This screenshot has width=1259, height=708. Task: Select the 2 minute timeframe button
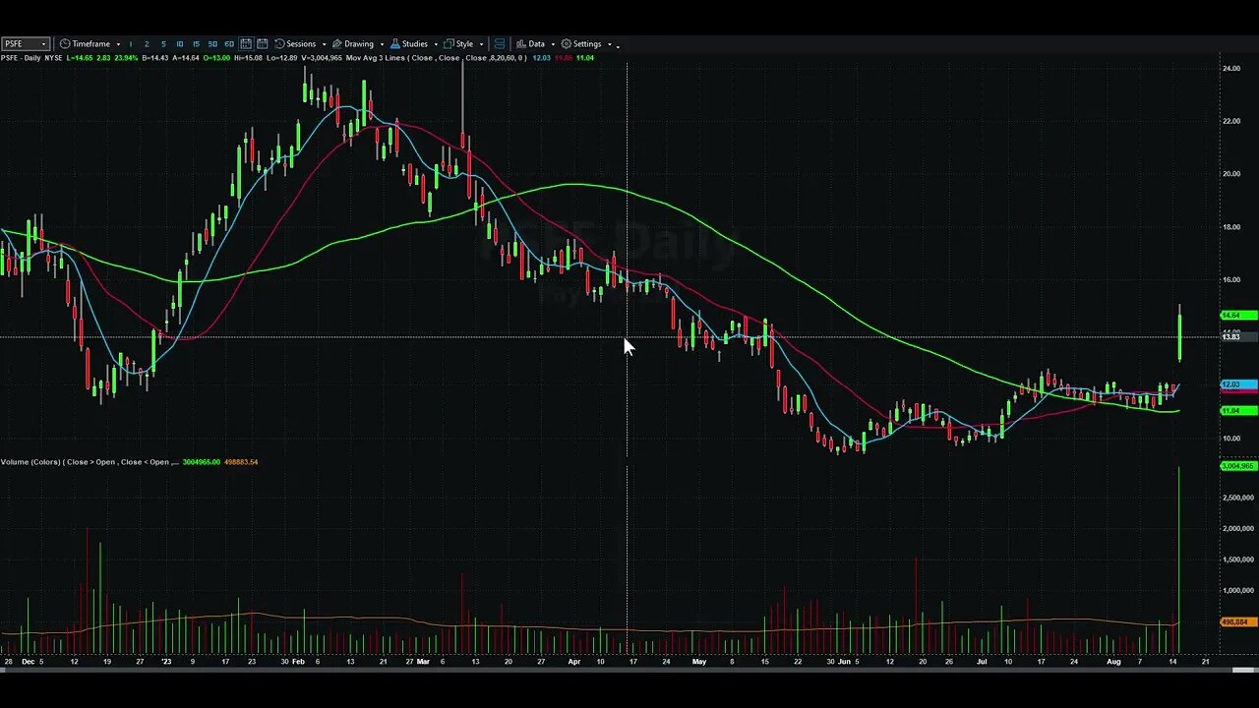coord(147,44)
